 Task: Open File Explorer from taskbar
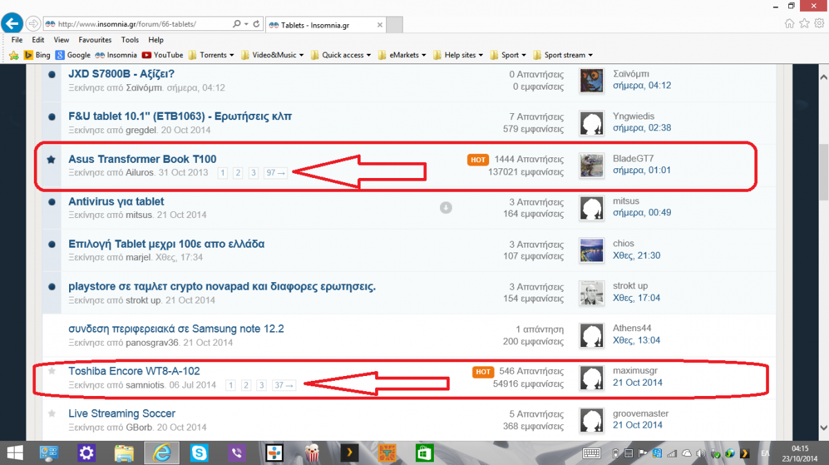(124, 453)
